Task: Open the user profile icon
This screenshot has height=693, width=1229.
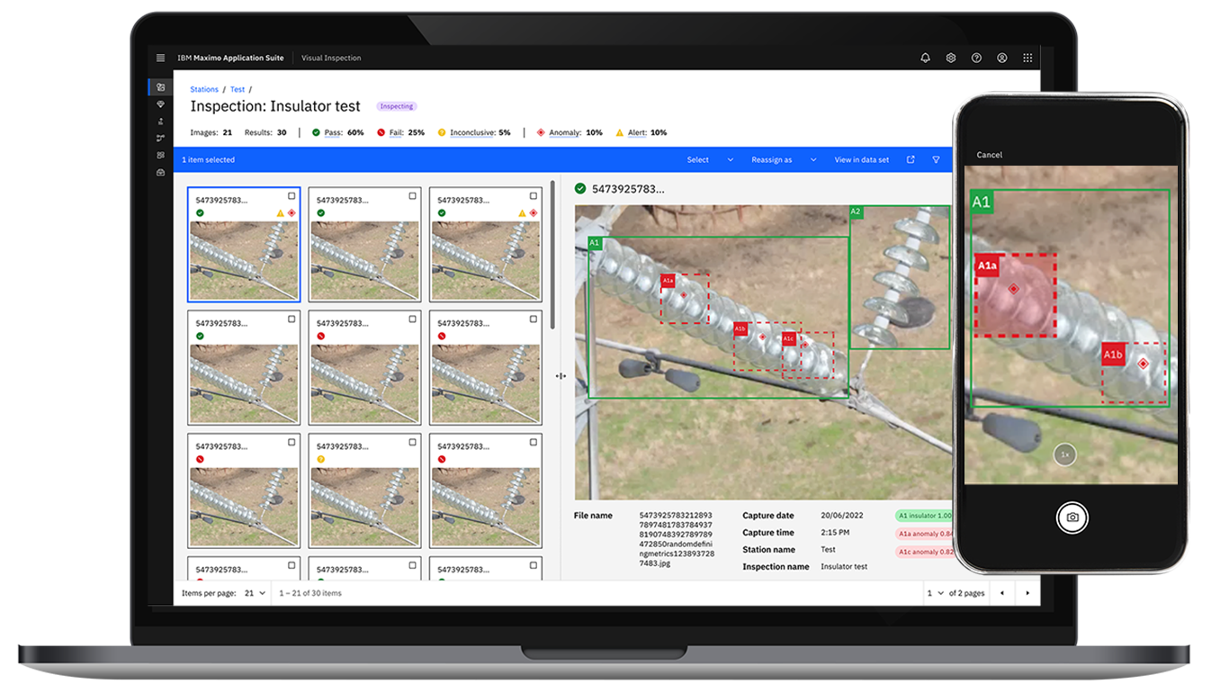Action: 1001,58
